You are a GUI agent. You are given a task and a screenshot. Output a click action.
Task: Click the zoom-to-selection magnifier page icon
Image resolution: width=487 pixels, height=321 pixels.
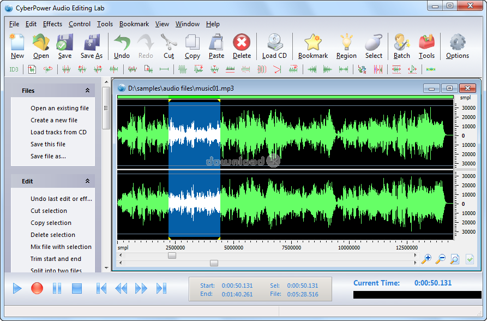pyautogui.click(x=455, y=259)
